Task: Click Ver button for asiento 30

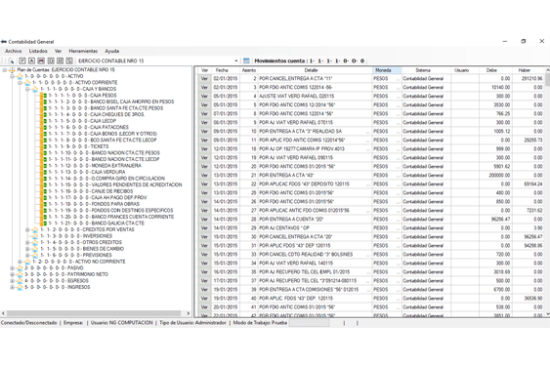Action: (204, 236)
